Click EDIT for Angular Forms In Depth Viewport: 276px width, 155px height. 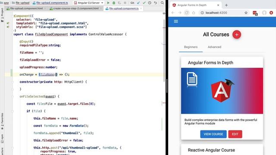235,134
